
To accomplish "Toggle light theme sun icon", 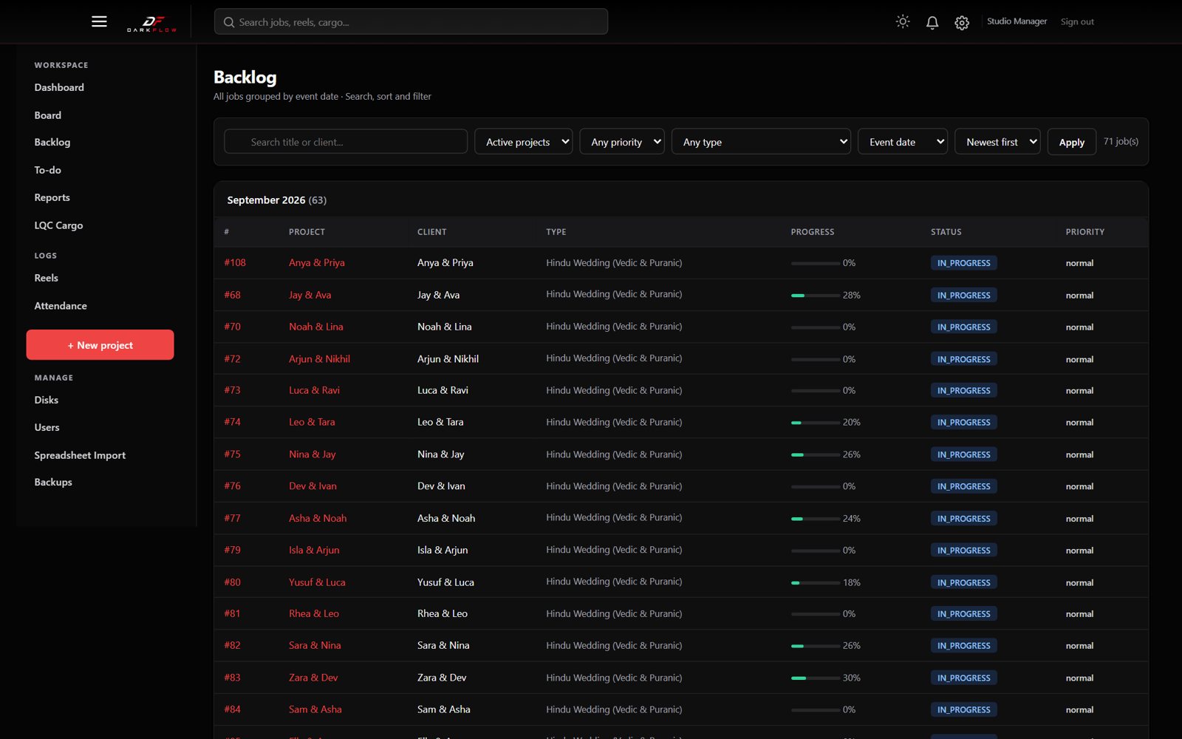I will pyautogui.click(x=903, y=22).
